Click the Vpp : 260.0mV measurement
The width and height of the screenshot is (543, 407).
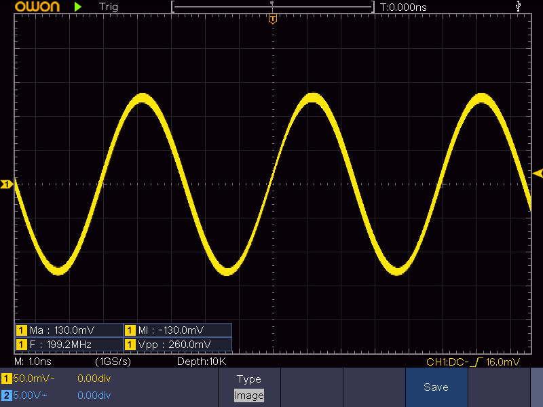click(x=178, y=345)
